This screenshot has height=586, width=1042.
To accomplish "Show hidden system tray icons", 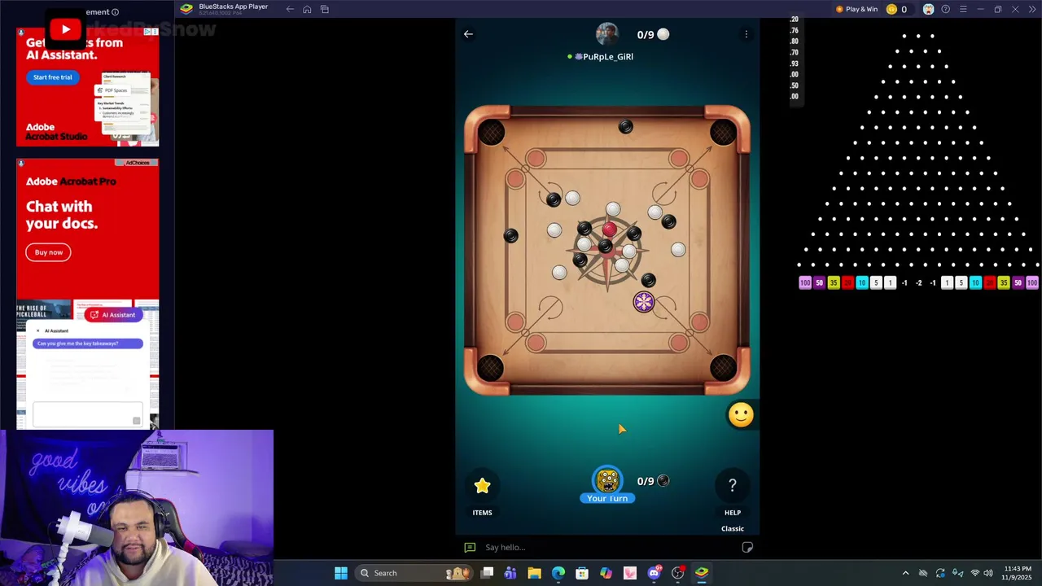I will coord(905,573).
